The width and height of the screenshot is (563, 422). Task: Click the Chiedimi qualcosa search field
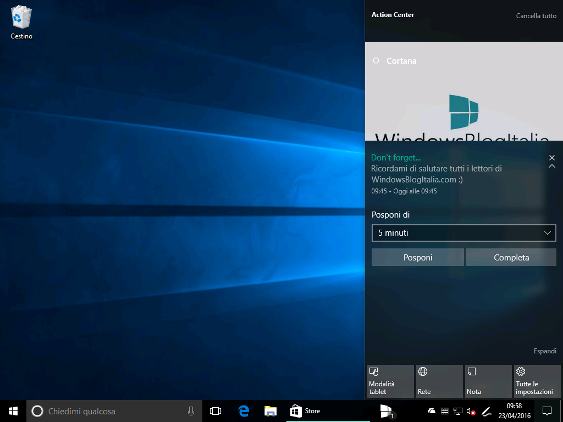(x=114, y=411)
